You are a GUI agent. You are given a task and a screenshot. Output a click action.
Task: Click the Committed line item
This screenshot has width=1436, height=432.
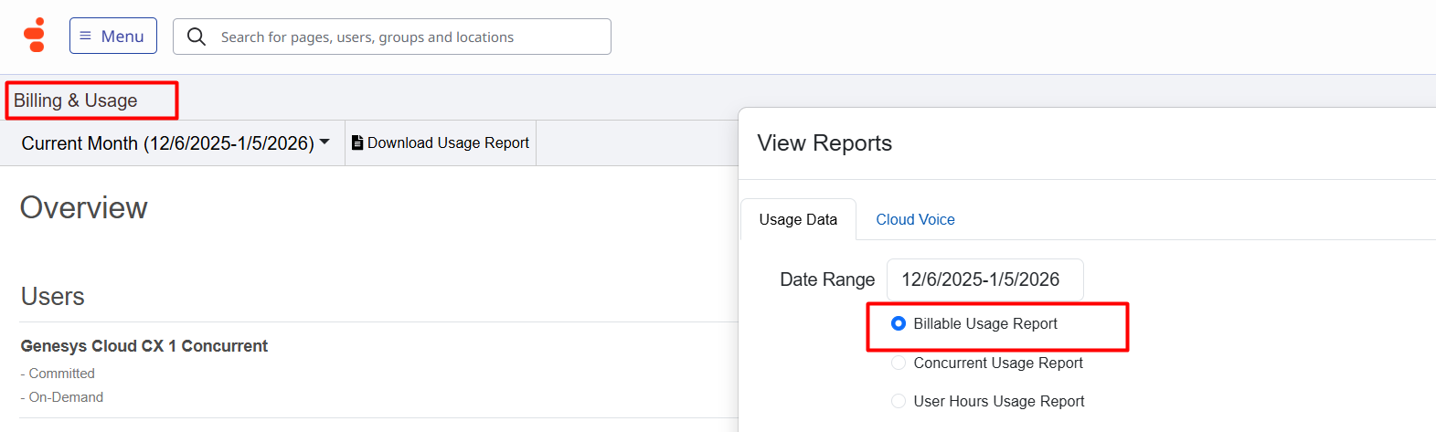click(x=61, y=374)
